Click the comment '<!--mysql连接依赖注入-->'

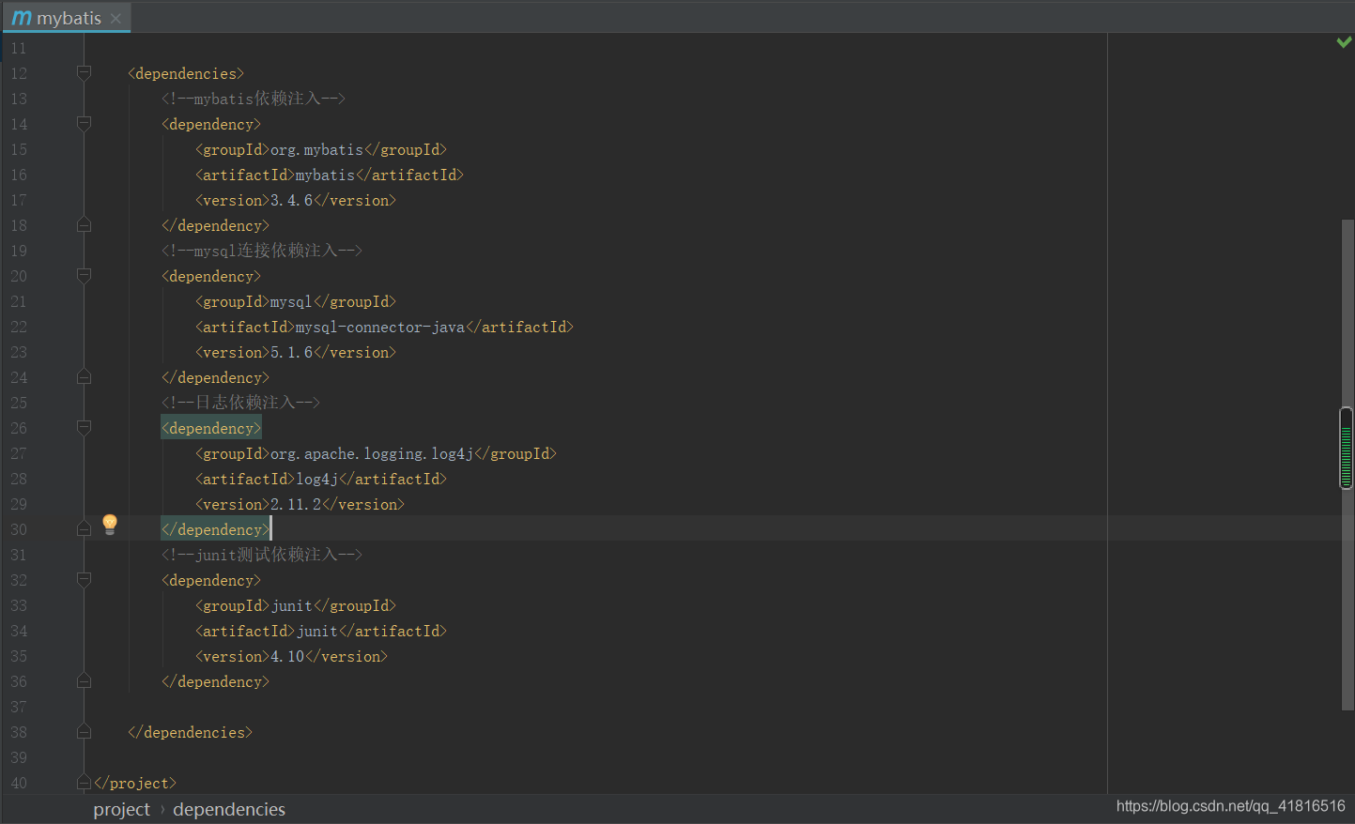[262, 251]
